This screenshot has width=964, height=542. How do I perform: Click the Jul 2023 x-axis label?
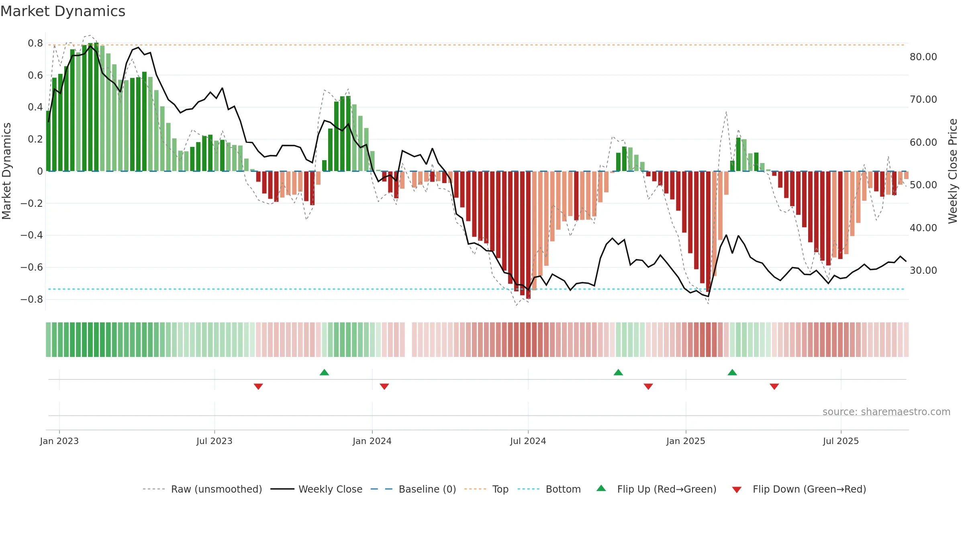(x=214, y=441)
